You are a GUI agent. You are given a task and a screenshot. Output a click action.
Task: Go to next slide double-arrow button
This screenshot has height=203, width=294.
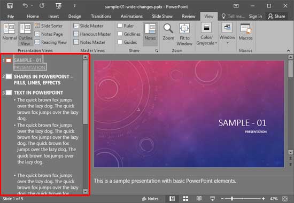coord(290,165)
